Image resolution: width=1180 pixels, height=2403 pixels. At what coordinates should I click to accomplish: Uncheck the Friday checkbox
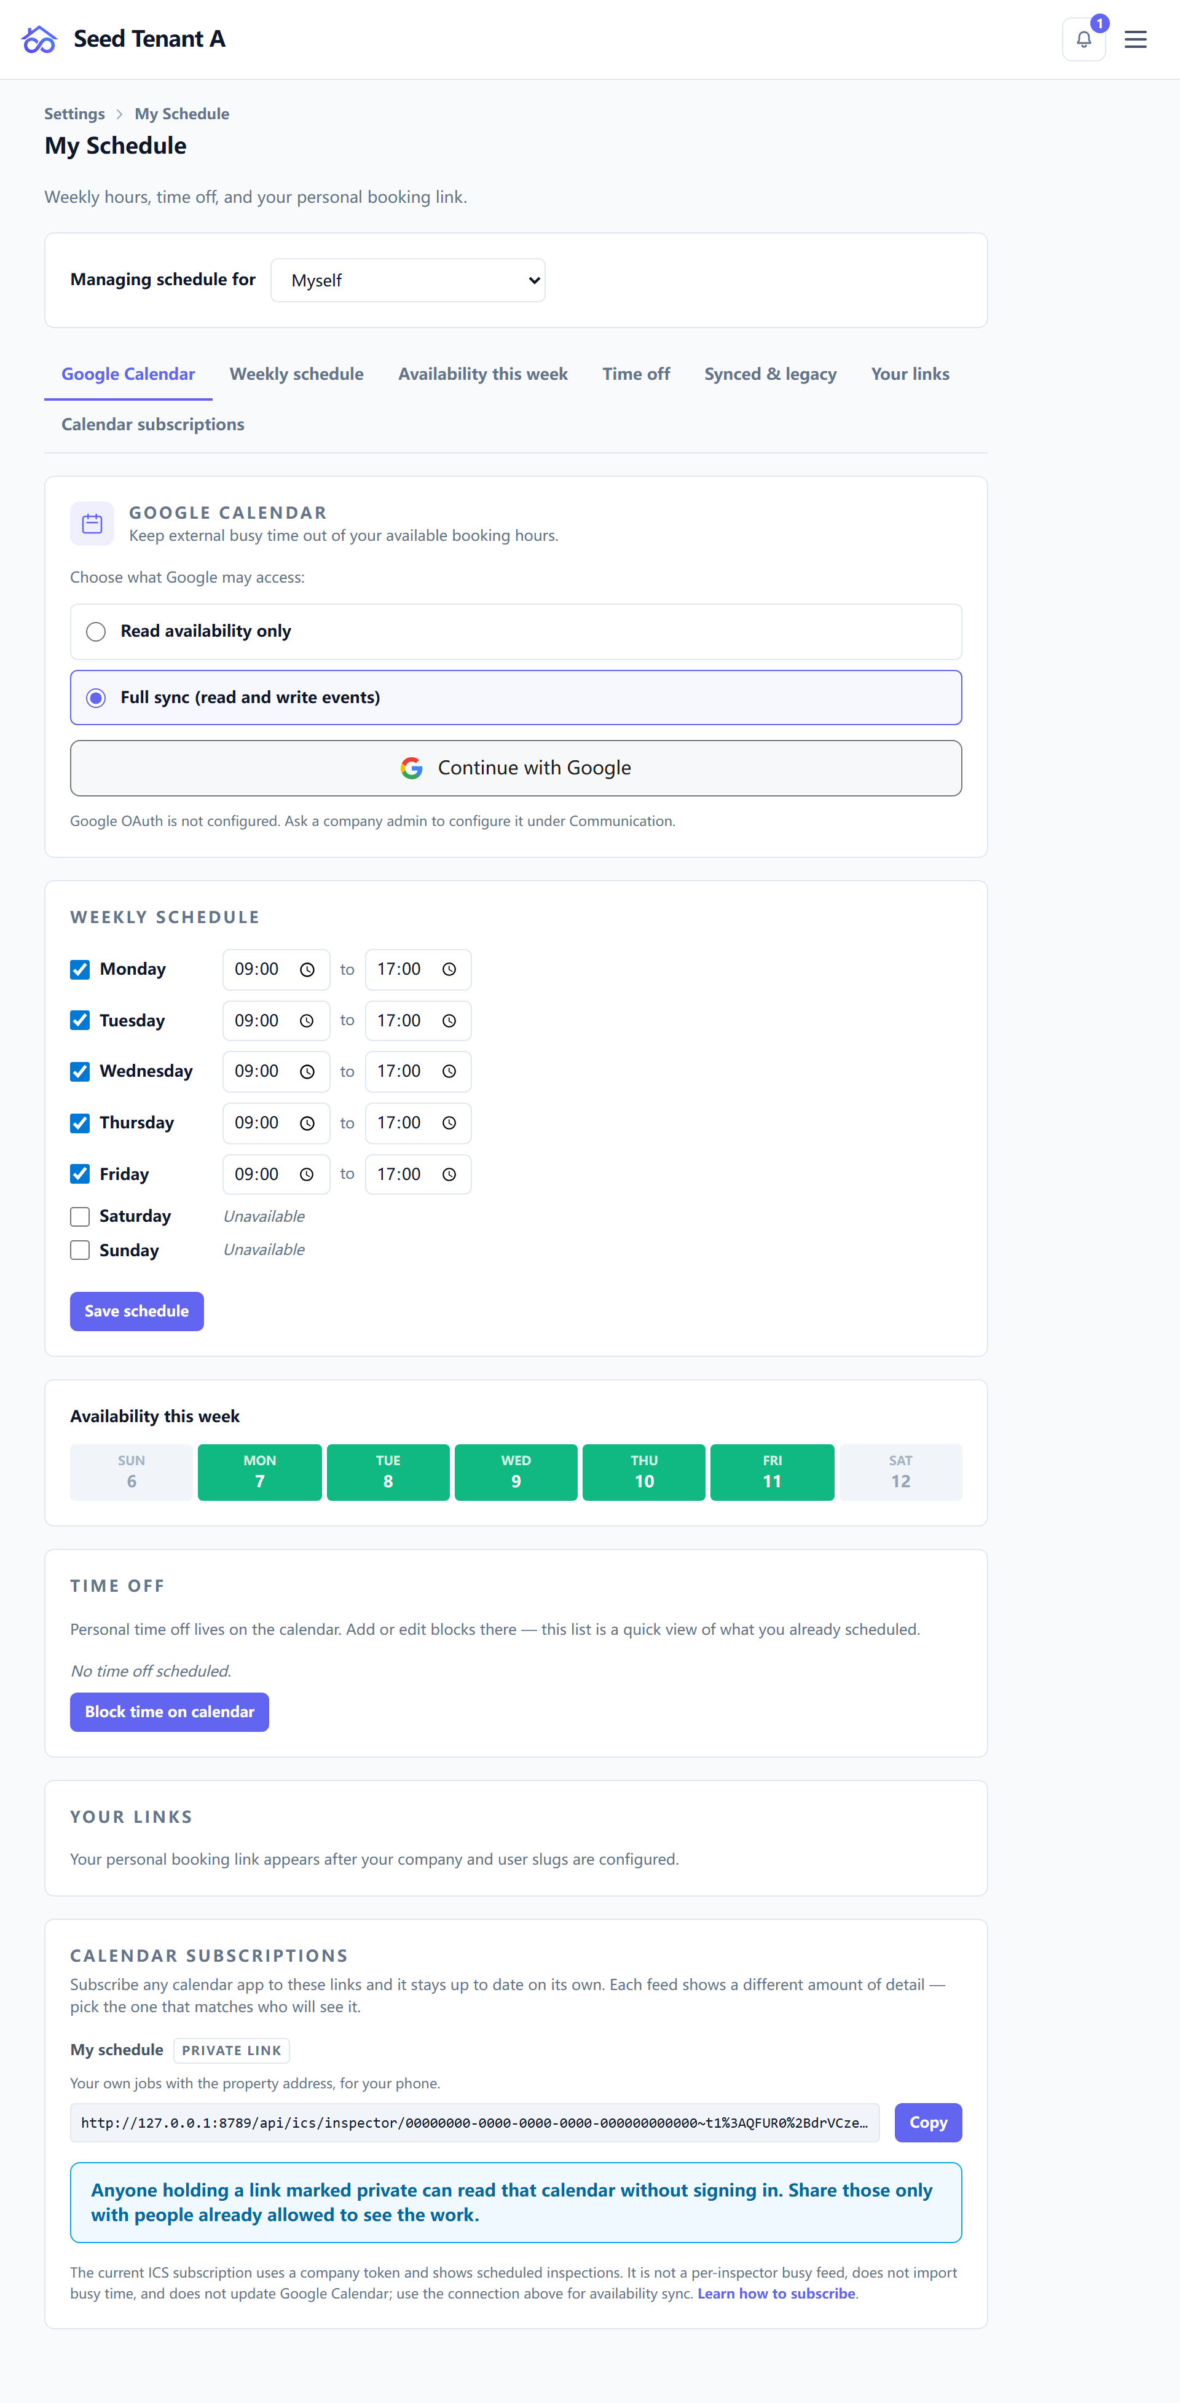[x=81, y=1173]
